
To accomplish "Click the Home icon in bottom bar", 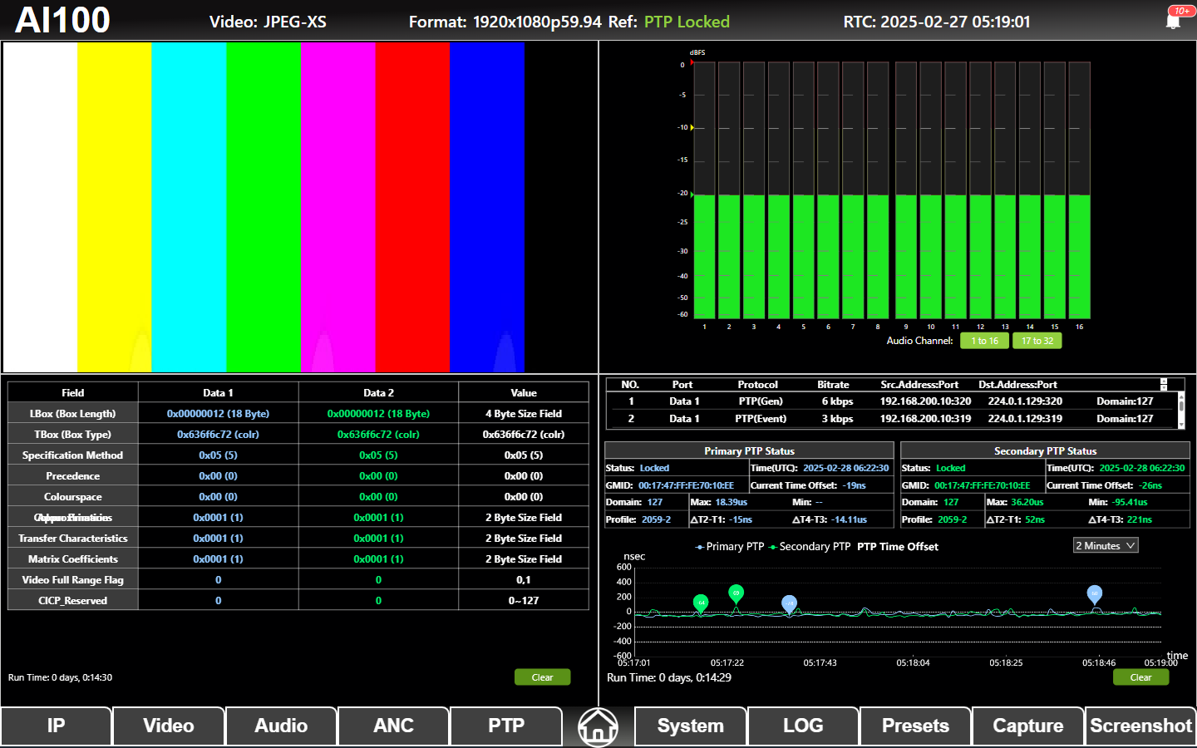I will [598, 726].
